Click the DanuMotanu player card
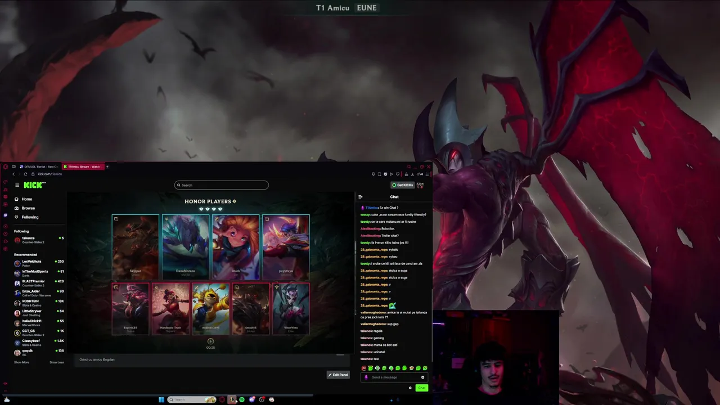Viewport: 720px width, 405px height. click(185, 247)
